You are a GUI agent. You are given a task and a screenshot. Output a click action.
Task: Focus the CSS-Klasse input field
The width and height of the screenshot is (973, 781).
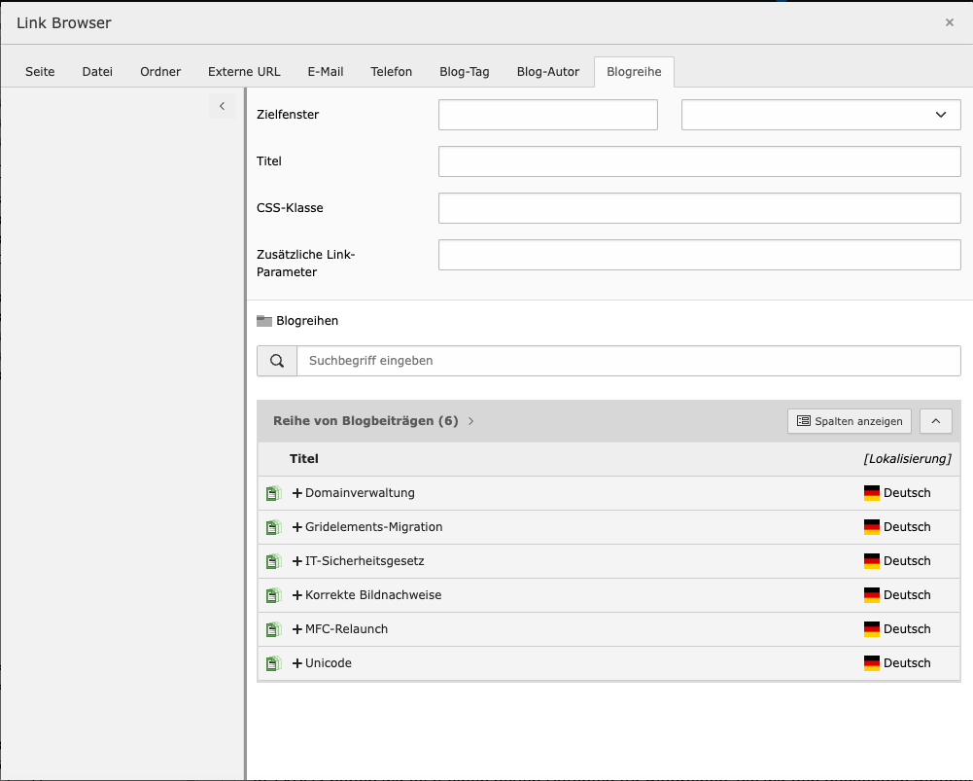click(x=700, y=208)
